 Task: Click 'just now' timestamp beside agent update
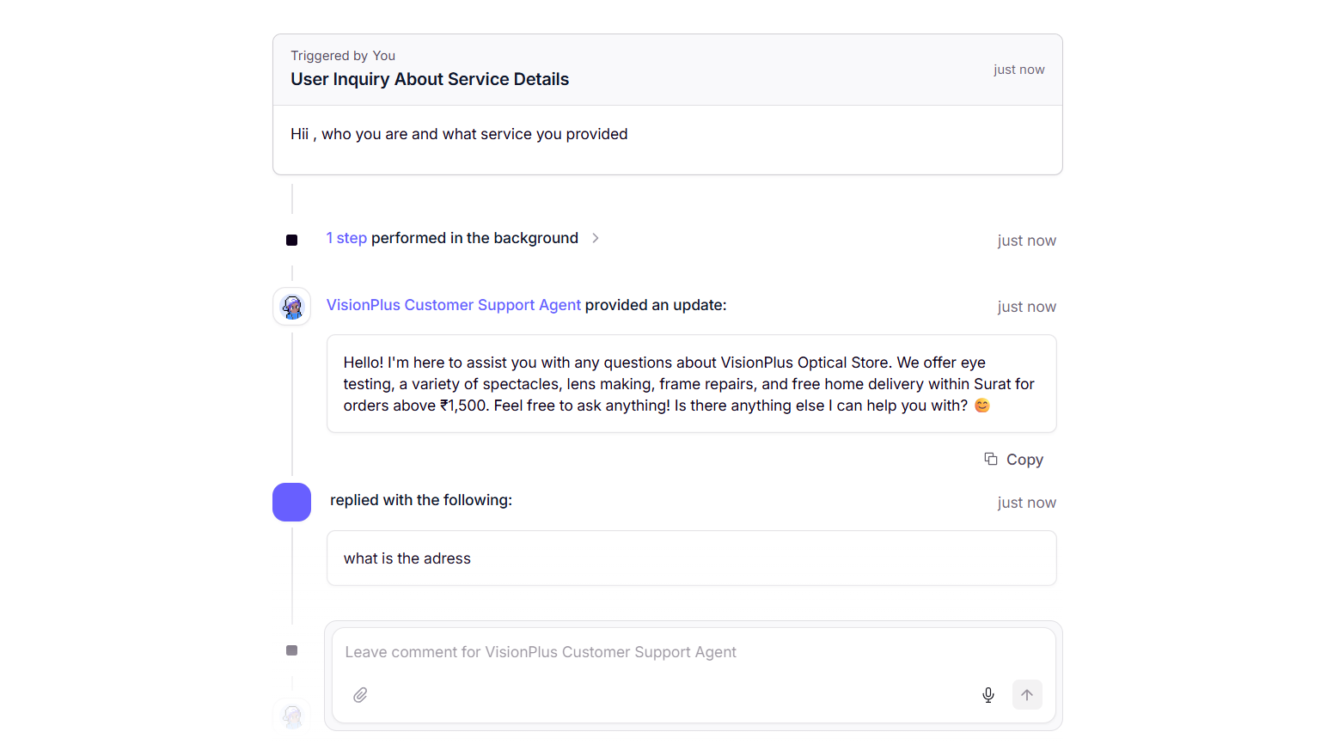[x=1026, y=307]
